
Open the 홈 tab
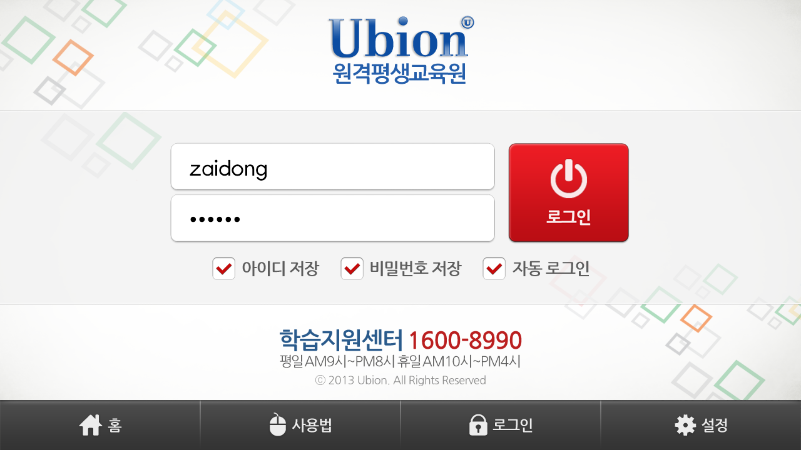click(x=100, y=426)
